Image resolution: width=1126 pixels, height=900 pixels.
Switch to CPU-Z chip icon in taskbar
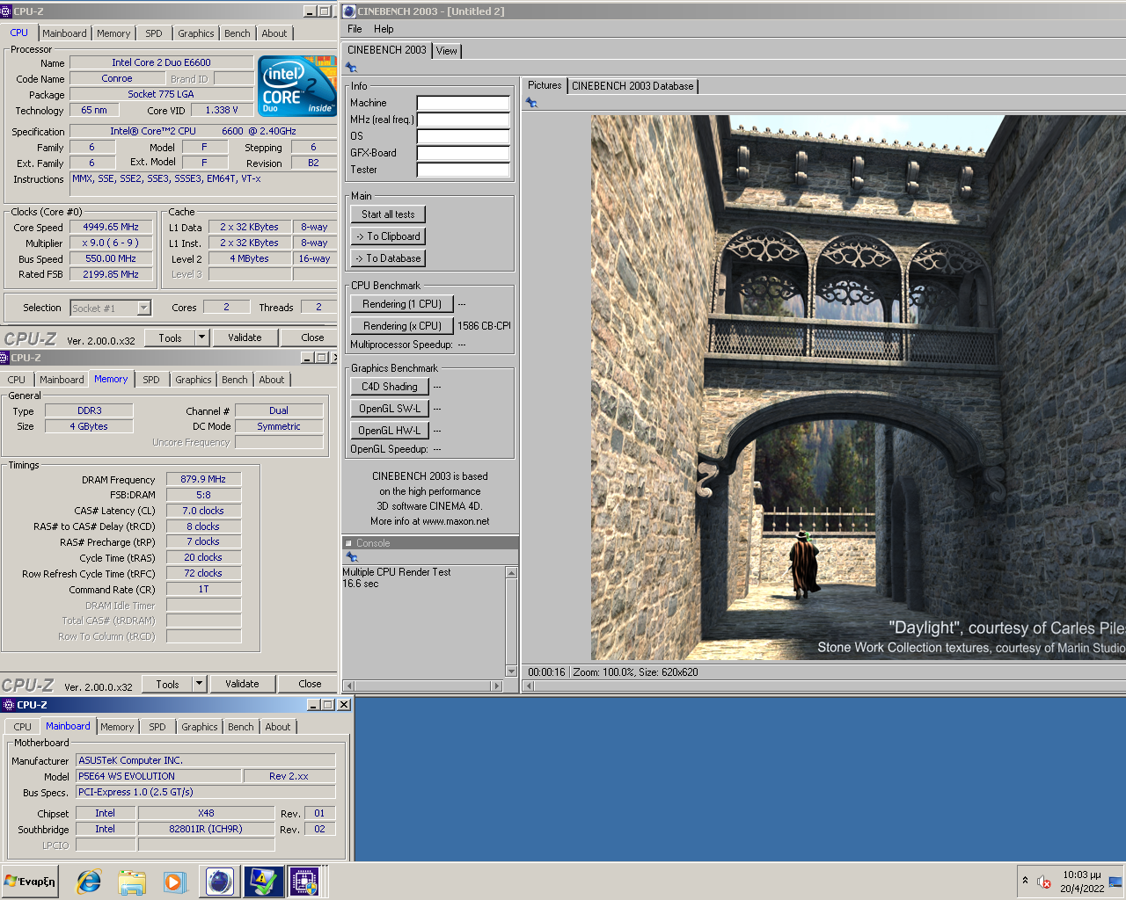[304, 882]
